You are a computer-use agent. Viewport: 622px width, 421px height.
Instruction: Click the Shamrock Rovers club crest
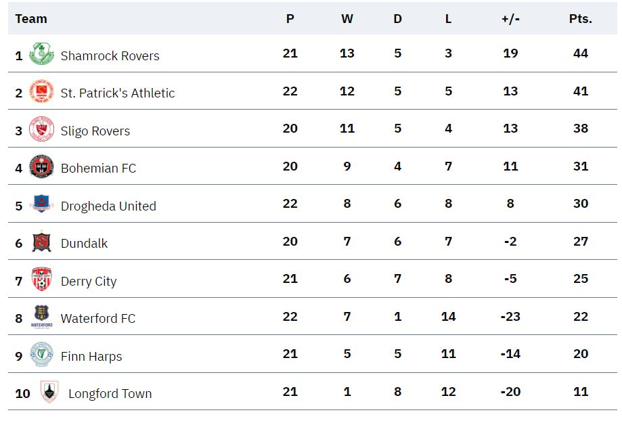click(42, 53)
